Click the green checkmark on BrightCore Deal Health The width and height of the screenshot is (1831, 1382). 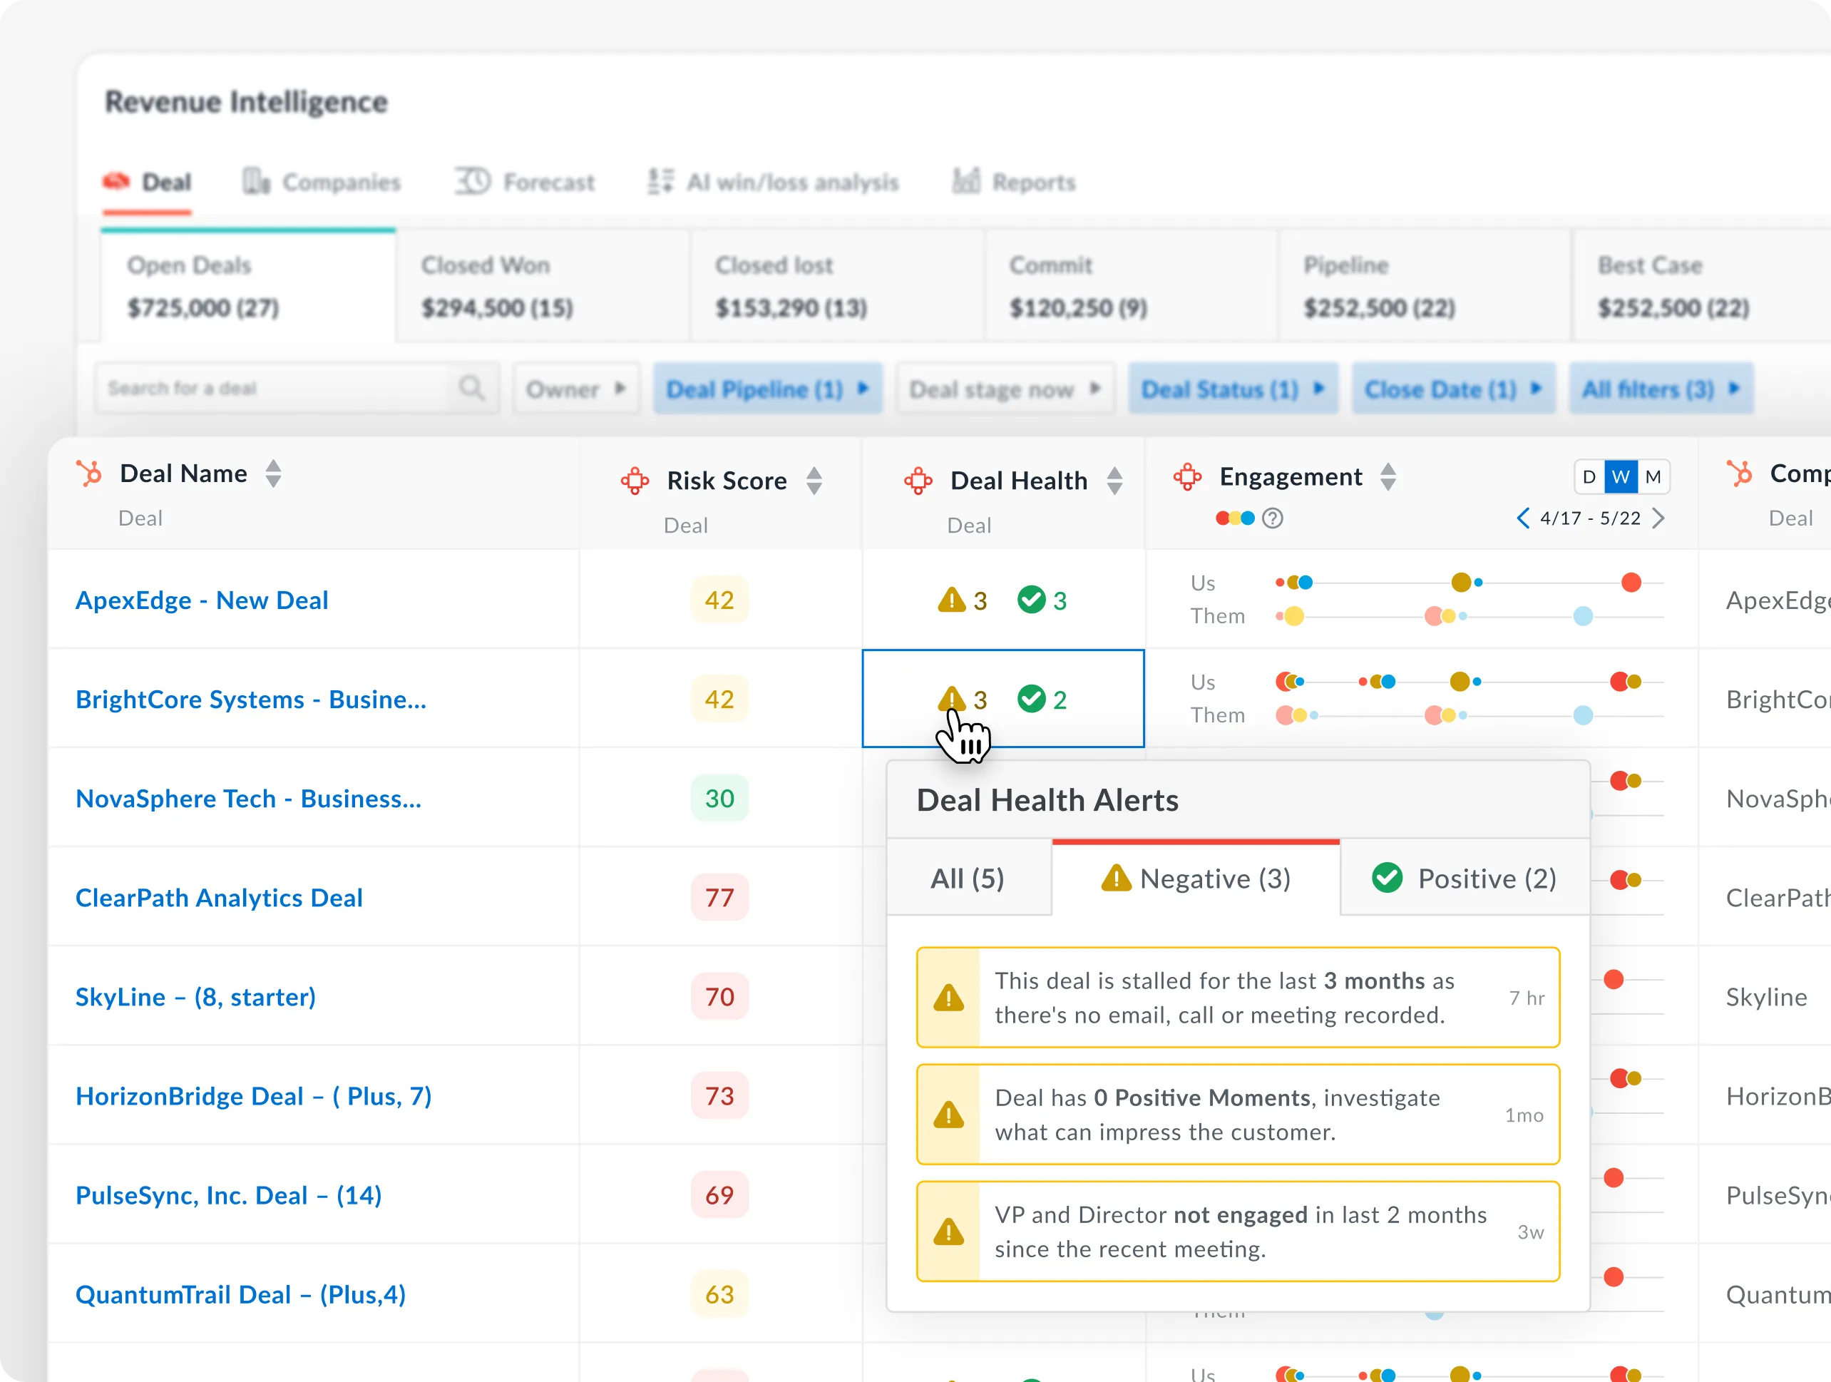pos(1032,698)
